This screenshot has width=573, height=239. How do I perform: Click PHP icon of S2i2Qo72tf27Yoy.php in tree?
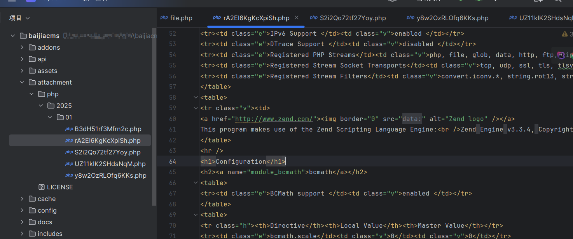tap(69, 152)
